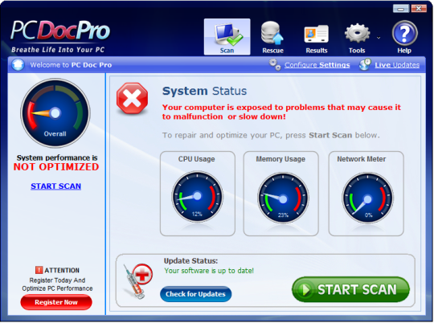Viewport: 434px width, 323px height.
Task: Open the Help question mark icon
Action: [x=404, y=33]
